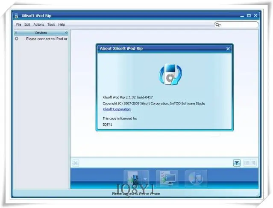Open the dropdown arrow beside the export button

coord(145,179)
